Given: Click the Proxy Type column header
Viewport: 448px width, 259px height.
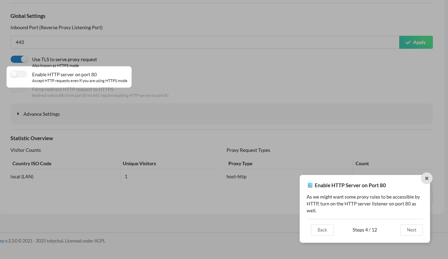Looking at the screenshot, I should [240, 164].
